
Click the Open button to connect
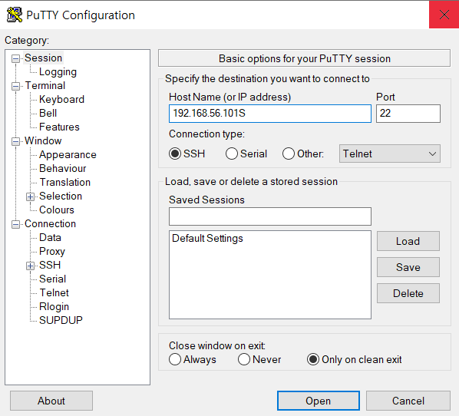[319, 401]
